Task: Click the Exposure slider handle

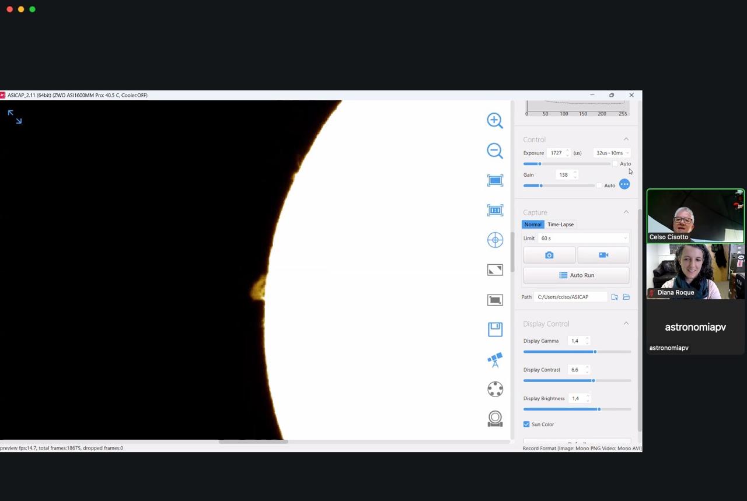Action: coord(539,164)
